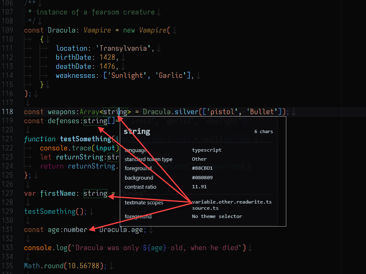Click the 'pistol' string argument
The width and height of the screenshot is (366, 274).
pos(222,112)
